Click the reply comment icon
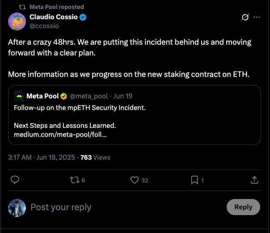 click(x=15, y=180)
